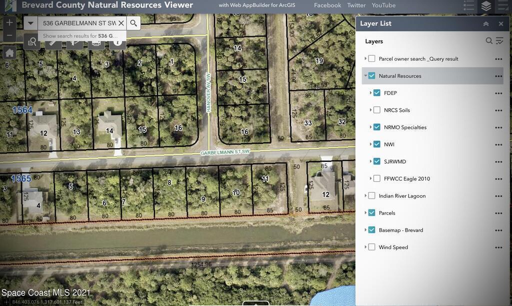Run the address search magnifier button
Viewport: 512px width, 306px height.
(x=133, y=23)
